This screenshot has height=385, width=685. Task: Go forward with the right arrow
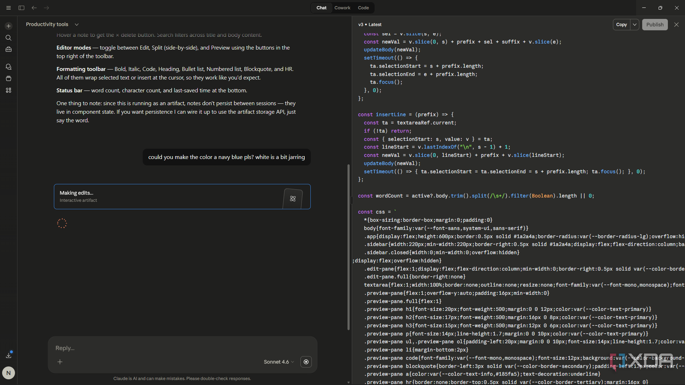(x=46, y=8)
